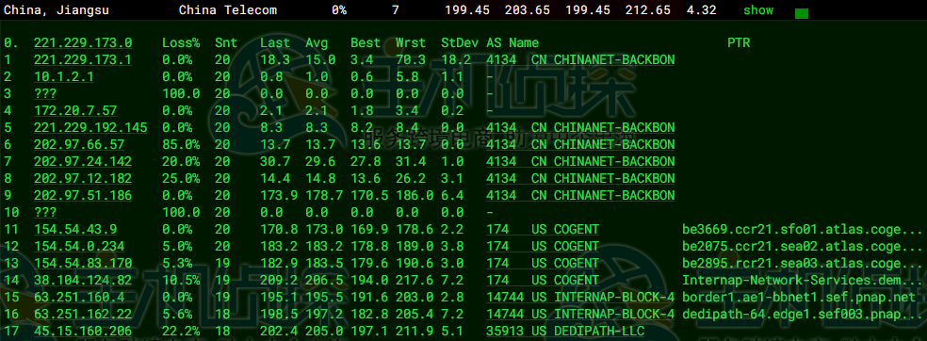Click IP address 202.97.66.57

78,145
